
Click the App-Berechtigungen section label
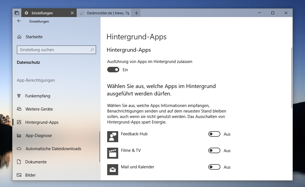tap(36, 80)
